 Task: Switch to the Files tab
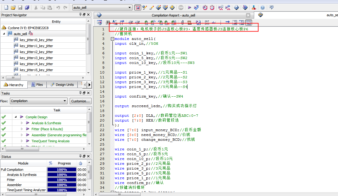[37, 85]
